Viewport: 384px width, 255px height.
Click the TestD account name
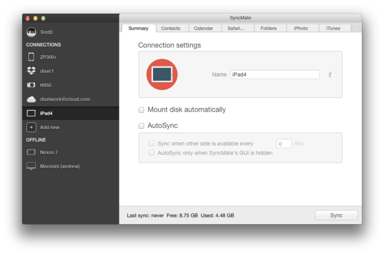click(x=46, y=32)
